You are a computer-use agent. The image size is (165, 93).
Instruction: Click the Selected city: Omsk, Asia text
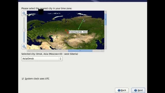point(50,54)
